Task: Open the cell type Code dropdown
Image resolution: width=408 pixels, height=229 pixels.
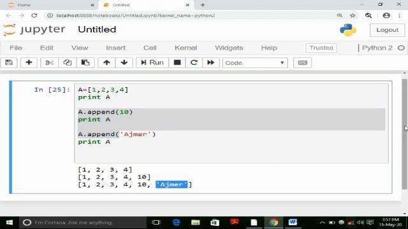Action: click(255, 63)
